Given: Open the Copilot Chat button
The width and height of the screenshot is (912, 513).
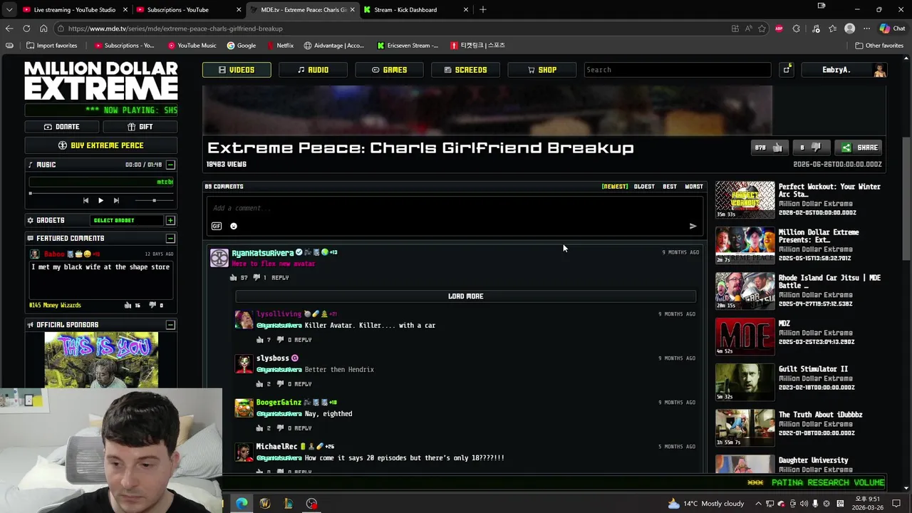Looking at the screenshot, I should tap(892, 28).
